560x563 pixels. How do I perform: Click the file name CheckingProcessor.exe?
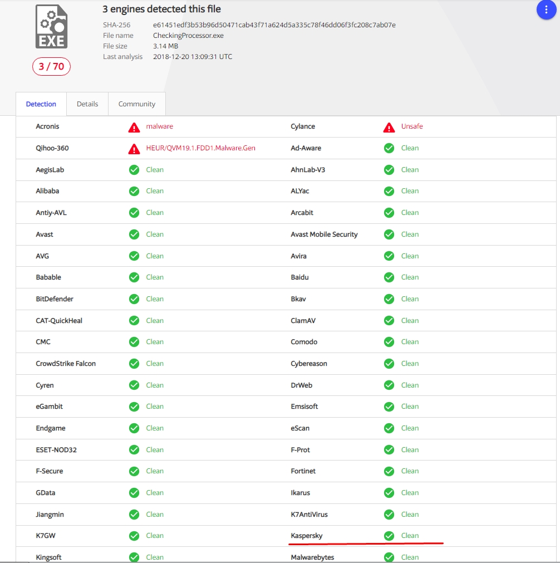tap(189, 36)
